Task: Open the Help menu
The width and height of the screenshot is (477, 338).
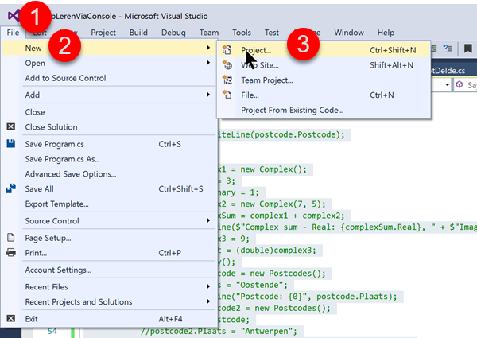Action: [x=386, y=33]
